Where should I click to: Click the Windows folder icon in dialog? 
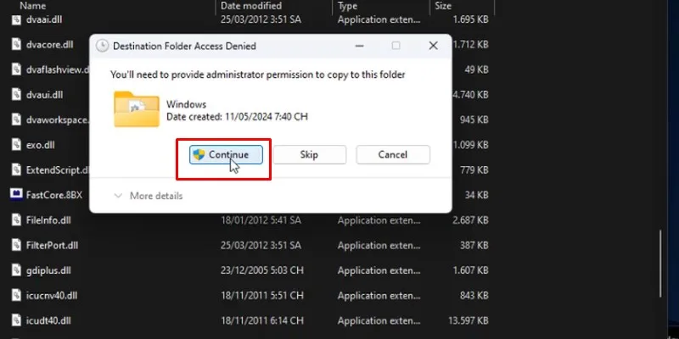click(x=136, y=109)
